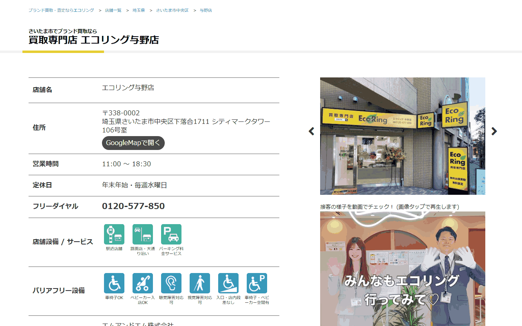This screenshot has width=522, height=326.
Task: Click the 視覚障害対応可 walking-cane icon
Action: point(200,283)
